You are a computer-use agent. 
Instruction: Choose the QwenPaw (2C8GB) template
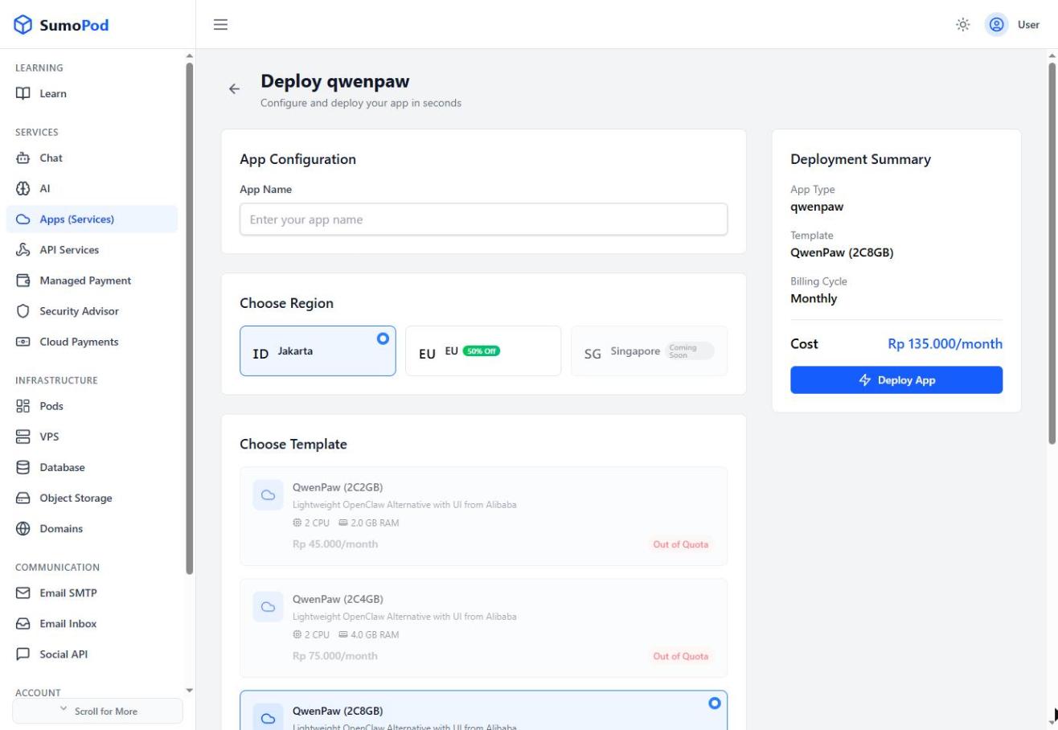(x=483, y=711)
